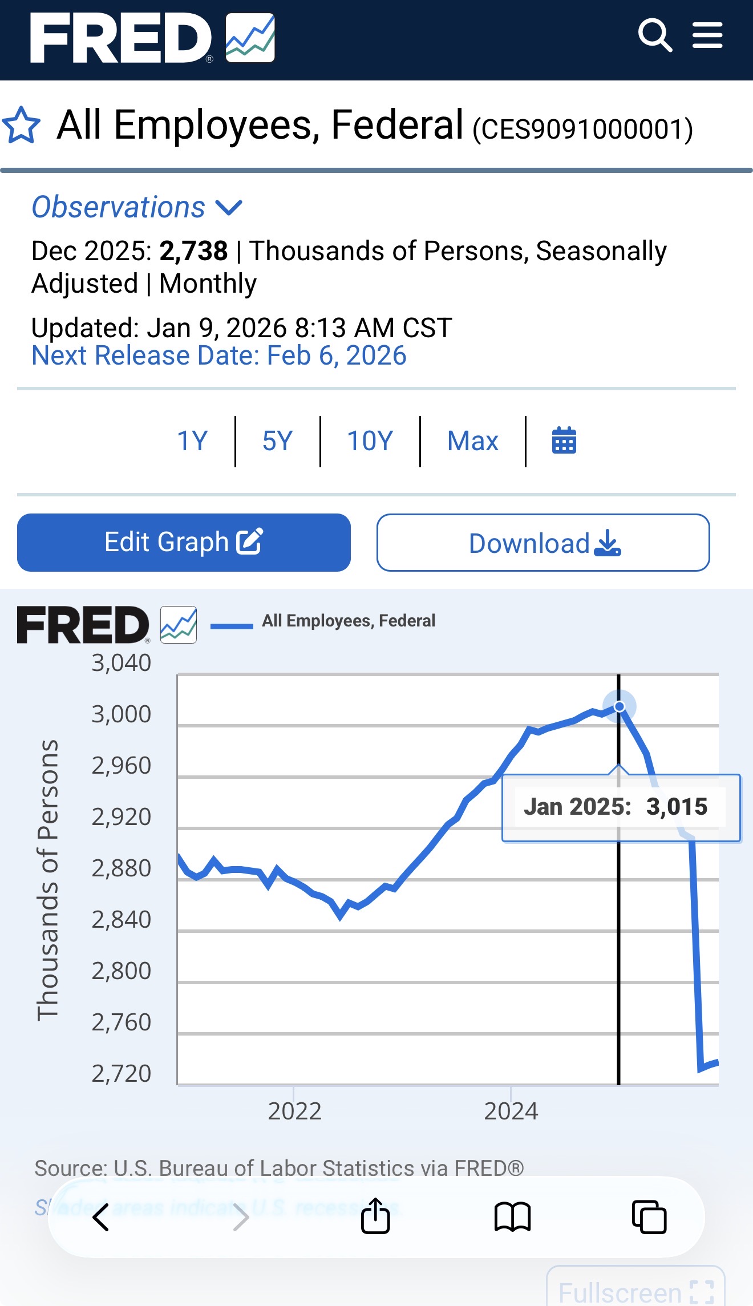Viewport: 753px width, 1306px height.
Task: Open the browser tabs overview icon
Action: 649,1217
